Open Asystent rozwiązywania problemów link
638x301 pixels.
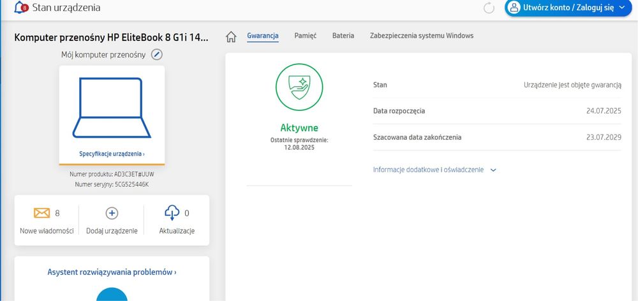(112, 272)
